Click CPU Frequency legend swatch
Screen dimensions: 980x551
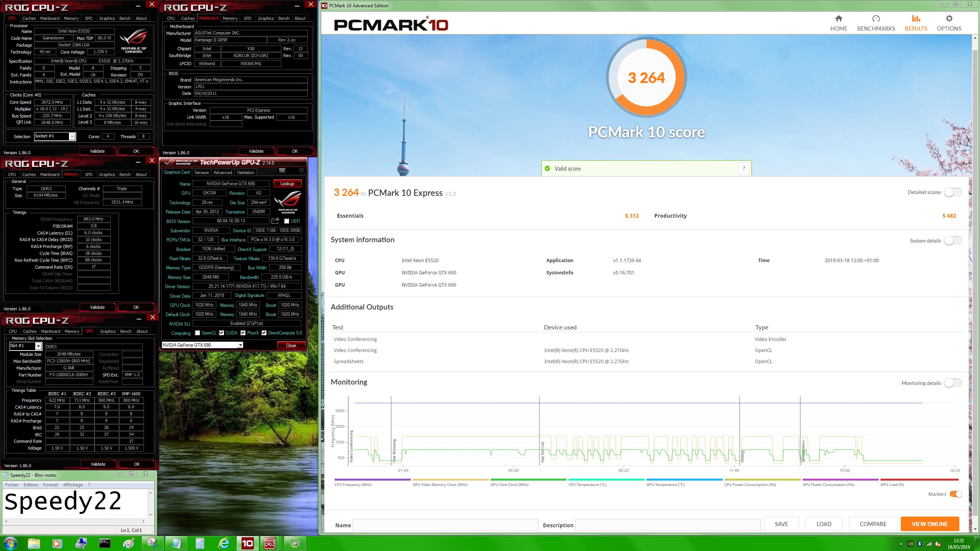pos(372,479)
